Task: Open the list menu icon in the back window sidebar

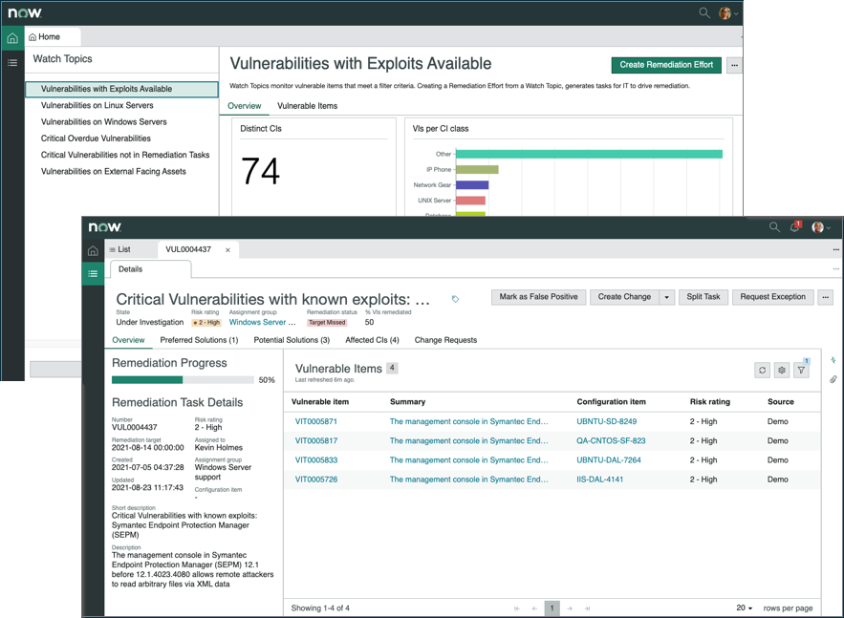Action: click(x=12, y=63)
